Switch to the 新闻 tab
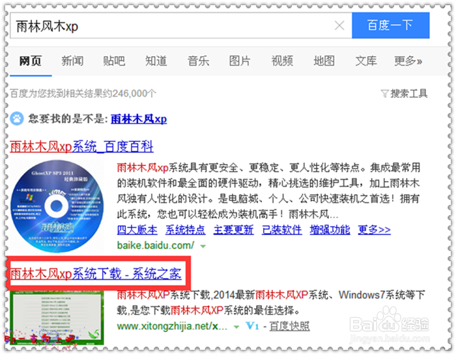 click(72, 61)
